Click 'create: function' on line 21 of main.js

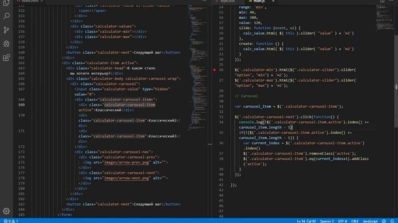[x=256, y=44]
